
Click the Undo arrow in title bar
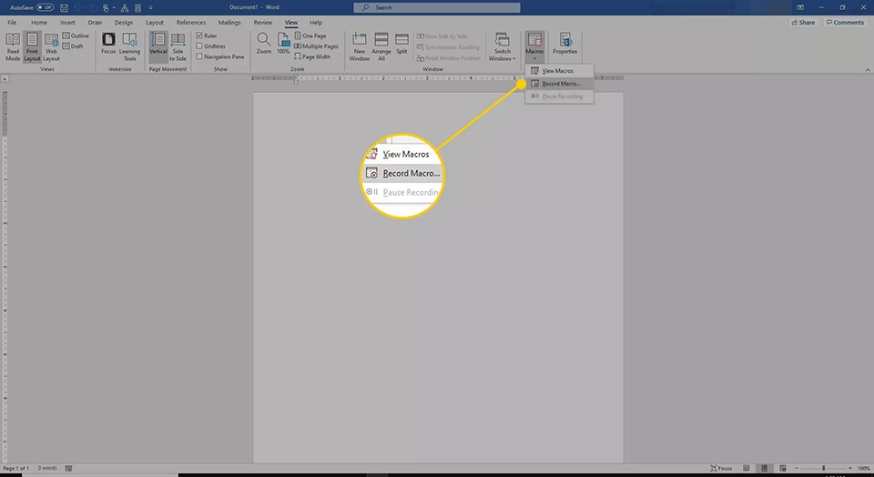77,8
